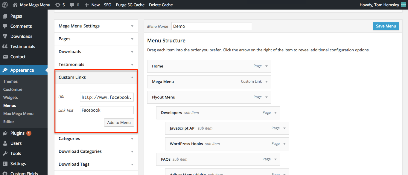Open Plugins from the sidebar
The image size is (408, 175).
coord(17,133)
